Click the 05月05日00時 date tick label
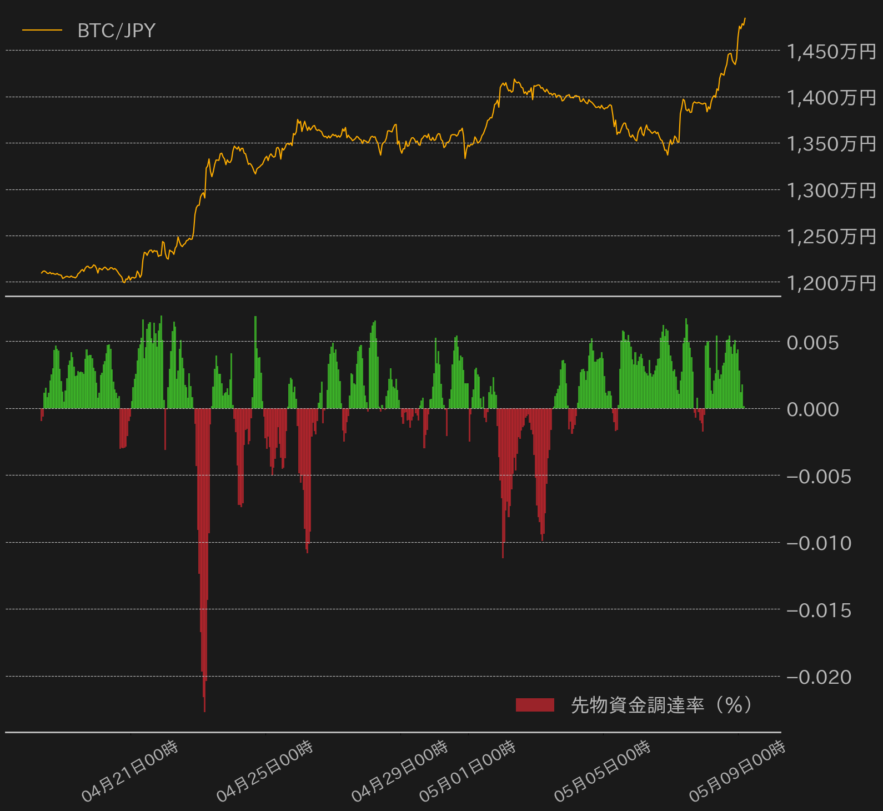Screen dimensions: 883x811 click(x=603, y=772)
